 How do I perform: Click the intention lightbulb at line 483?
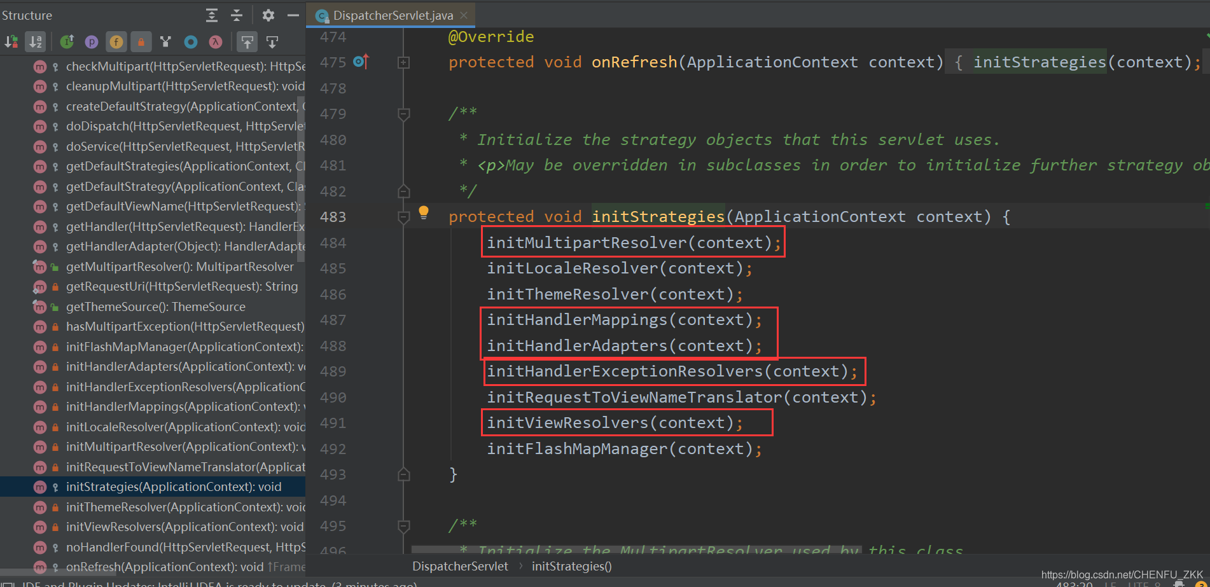pyautogui.click(x=424, y=213)
